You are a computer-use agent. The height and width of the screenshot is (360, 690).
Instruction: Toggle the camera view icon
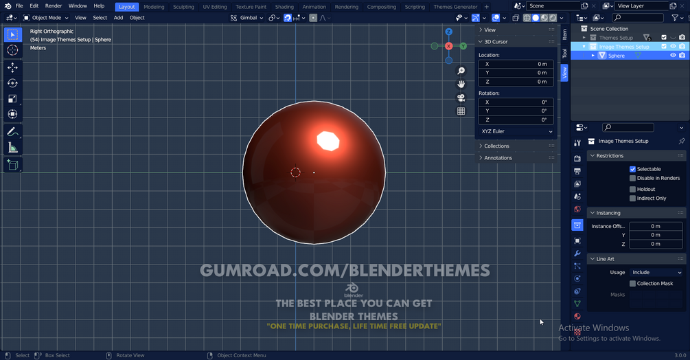pyautogui.click(x=461, y=98)
